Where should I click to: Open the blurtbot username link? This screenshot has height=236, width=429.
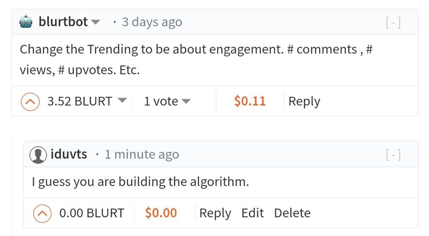(63, 21)
